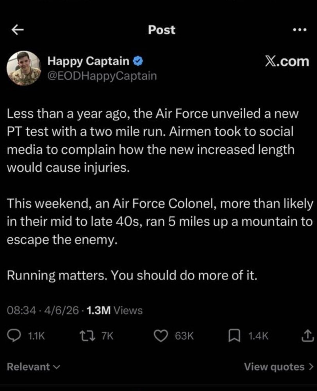
Task: Open View quotes
Action: click(x=278, y=367)
